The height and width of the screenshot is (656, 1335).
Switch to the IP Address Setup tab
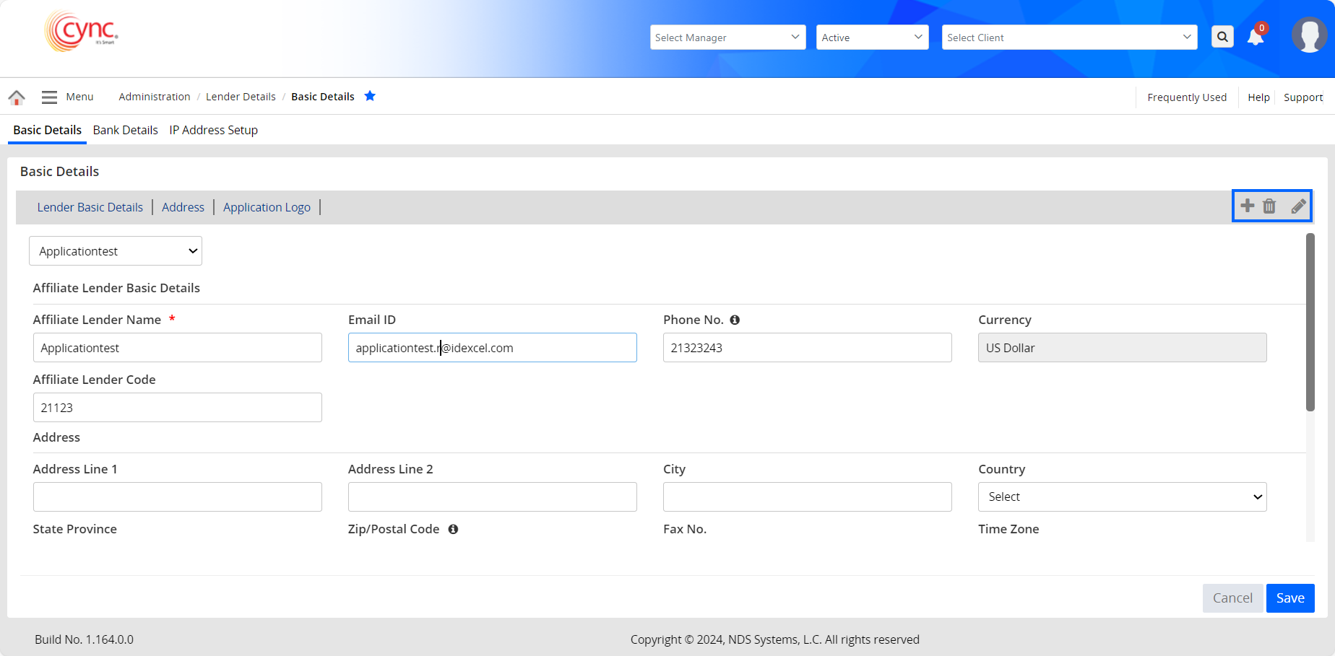(x=213, y=130)
